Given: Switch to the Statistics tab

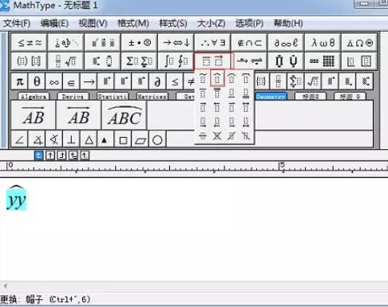Looking at the screenshot, I should point(113,96).
